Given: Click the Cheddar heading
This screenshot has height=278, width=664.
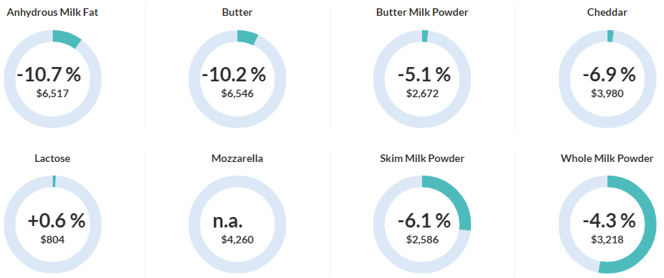Looking at the screenshot, I should (x=607, y=12).
